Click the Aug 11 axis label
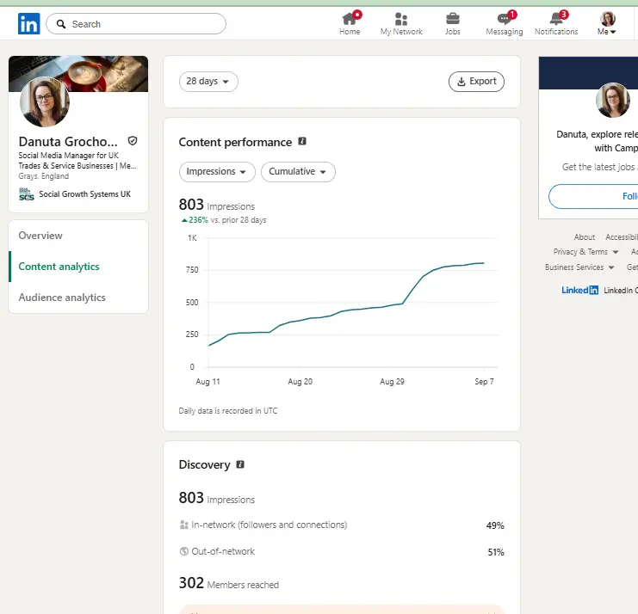 click(208, 382)
